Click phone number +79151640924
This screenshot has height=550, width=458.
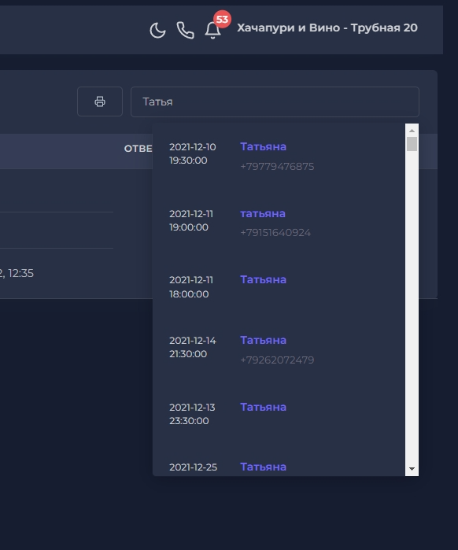[275, 233]
